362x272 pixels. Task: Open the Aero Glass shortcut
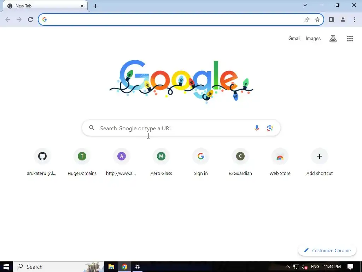pyautogui.click(x=161, y=161)
